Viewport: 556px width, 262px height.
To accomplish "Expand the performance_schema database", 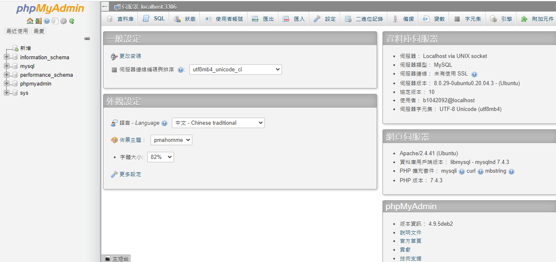I will click(6, 75).
